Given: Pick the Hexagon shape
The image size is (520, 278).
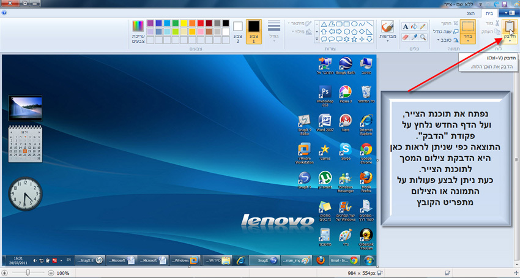Looking at the screenshot, I should [x=347, y=32].
